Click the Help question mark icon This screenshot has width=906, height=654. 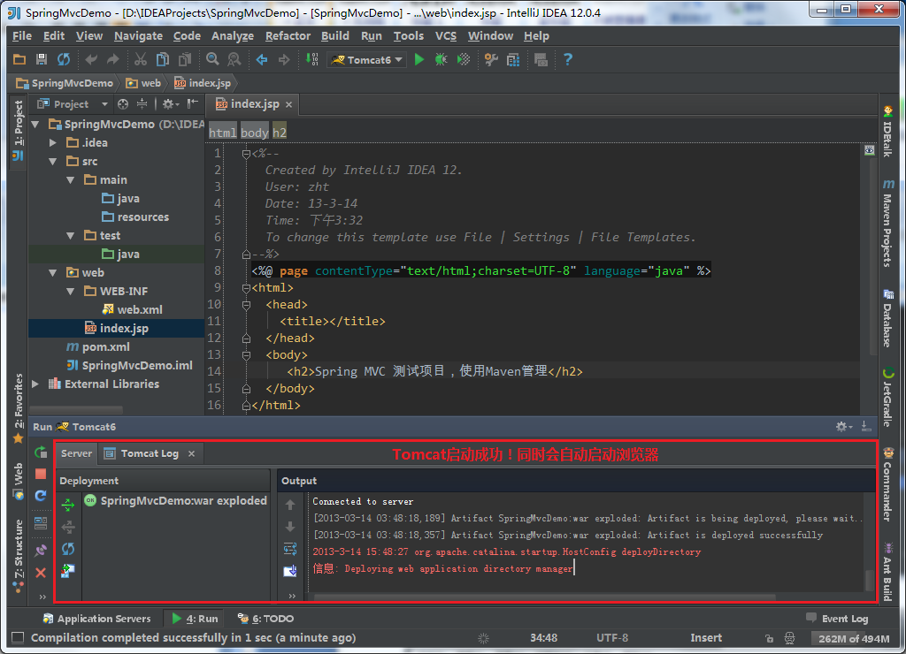coord(568,59)
